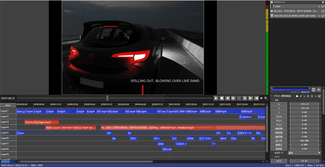
Task: Select the kuro.jpg clip on Layer1
Action: [x=21, y=111]
